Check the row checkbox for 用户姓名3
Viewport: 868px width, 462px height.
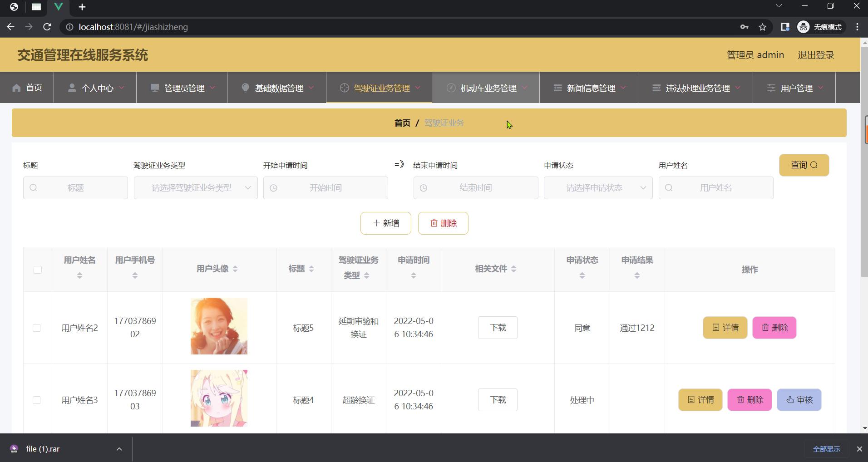(x=37, y=400)
